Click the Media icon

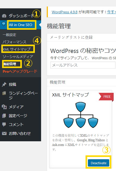click(4, 107)
